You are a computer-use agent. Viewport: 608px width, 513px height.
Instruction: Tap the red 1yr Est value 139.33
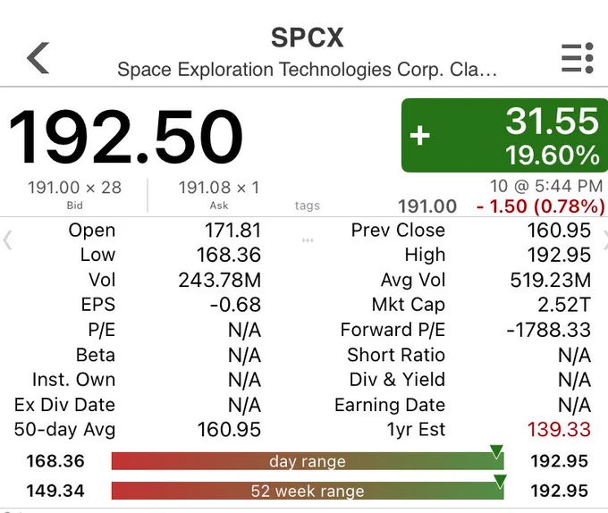pyautogui.click(x=559, y=430)
